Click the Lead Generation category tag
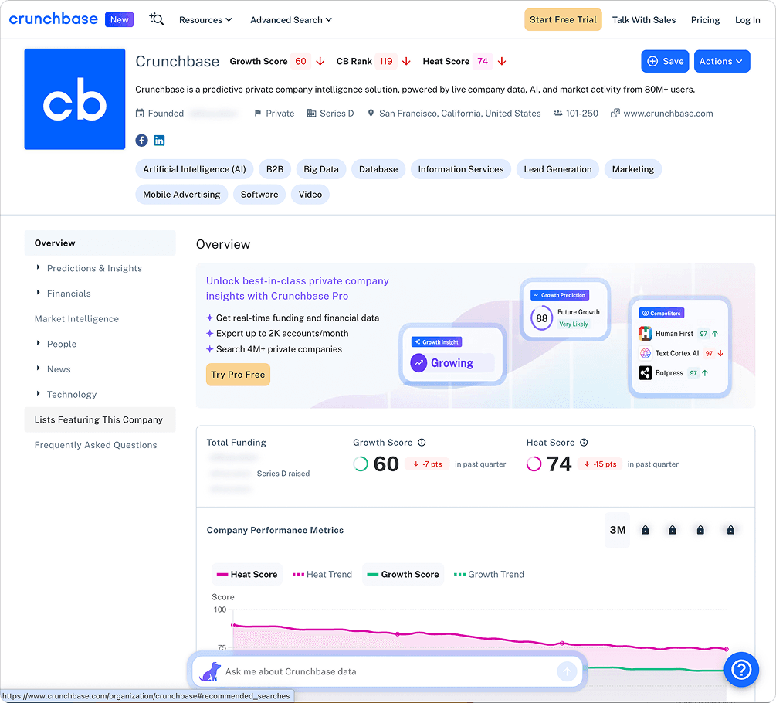Screen dimensions: 776x703 pyautogui.click(x=557, y=169)
